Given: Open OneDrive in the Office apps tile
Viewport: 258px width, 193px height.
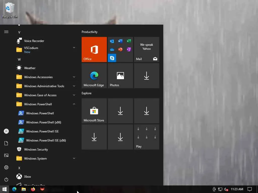Looking at the screenshot, I should tap(112, 50).
